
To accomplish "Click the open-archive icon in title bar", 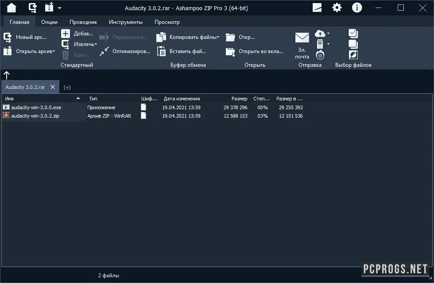I will [x=49, y=7].
